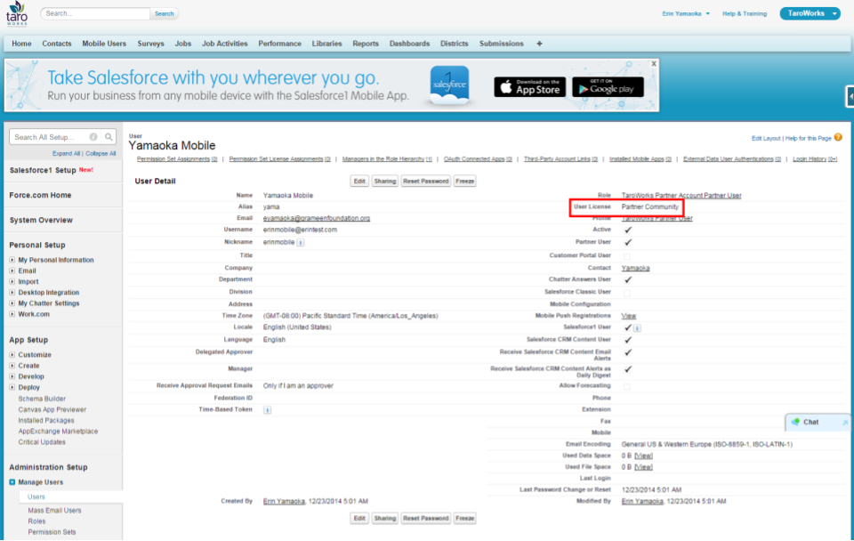Open the Google Play download badge
This screenshot has width=854, height=541.
[608, 87]
